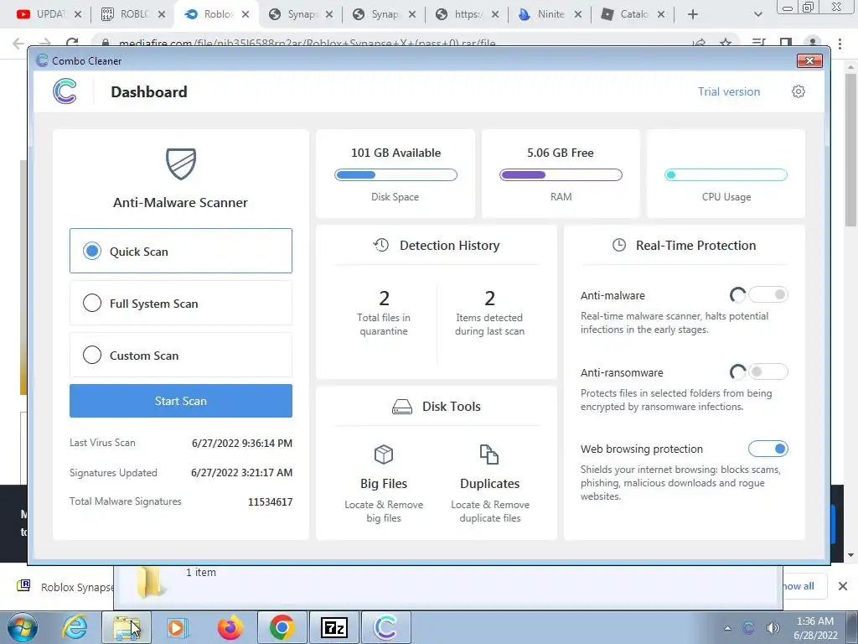Screen dimensions: 858x644
Task: Switch to Ninite tab
Action: (550, 14)
